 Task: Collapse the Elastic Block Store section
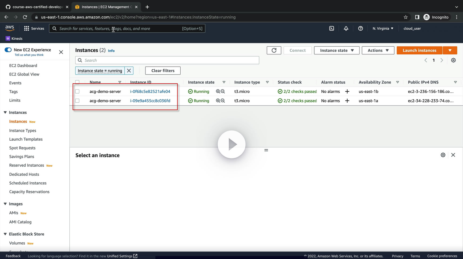pyautogui.click(x=5, y=234)
